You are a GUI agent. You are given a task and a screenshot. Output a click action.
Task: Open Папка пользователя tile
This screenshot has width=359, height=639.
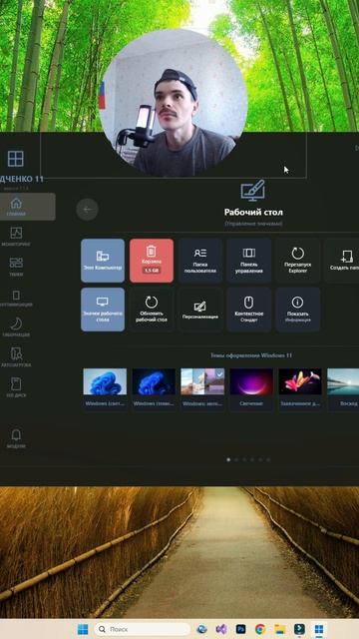tap(200, 261)
